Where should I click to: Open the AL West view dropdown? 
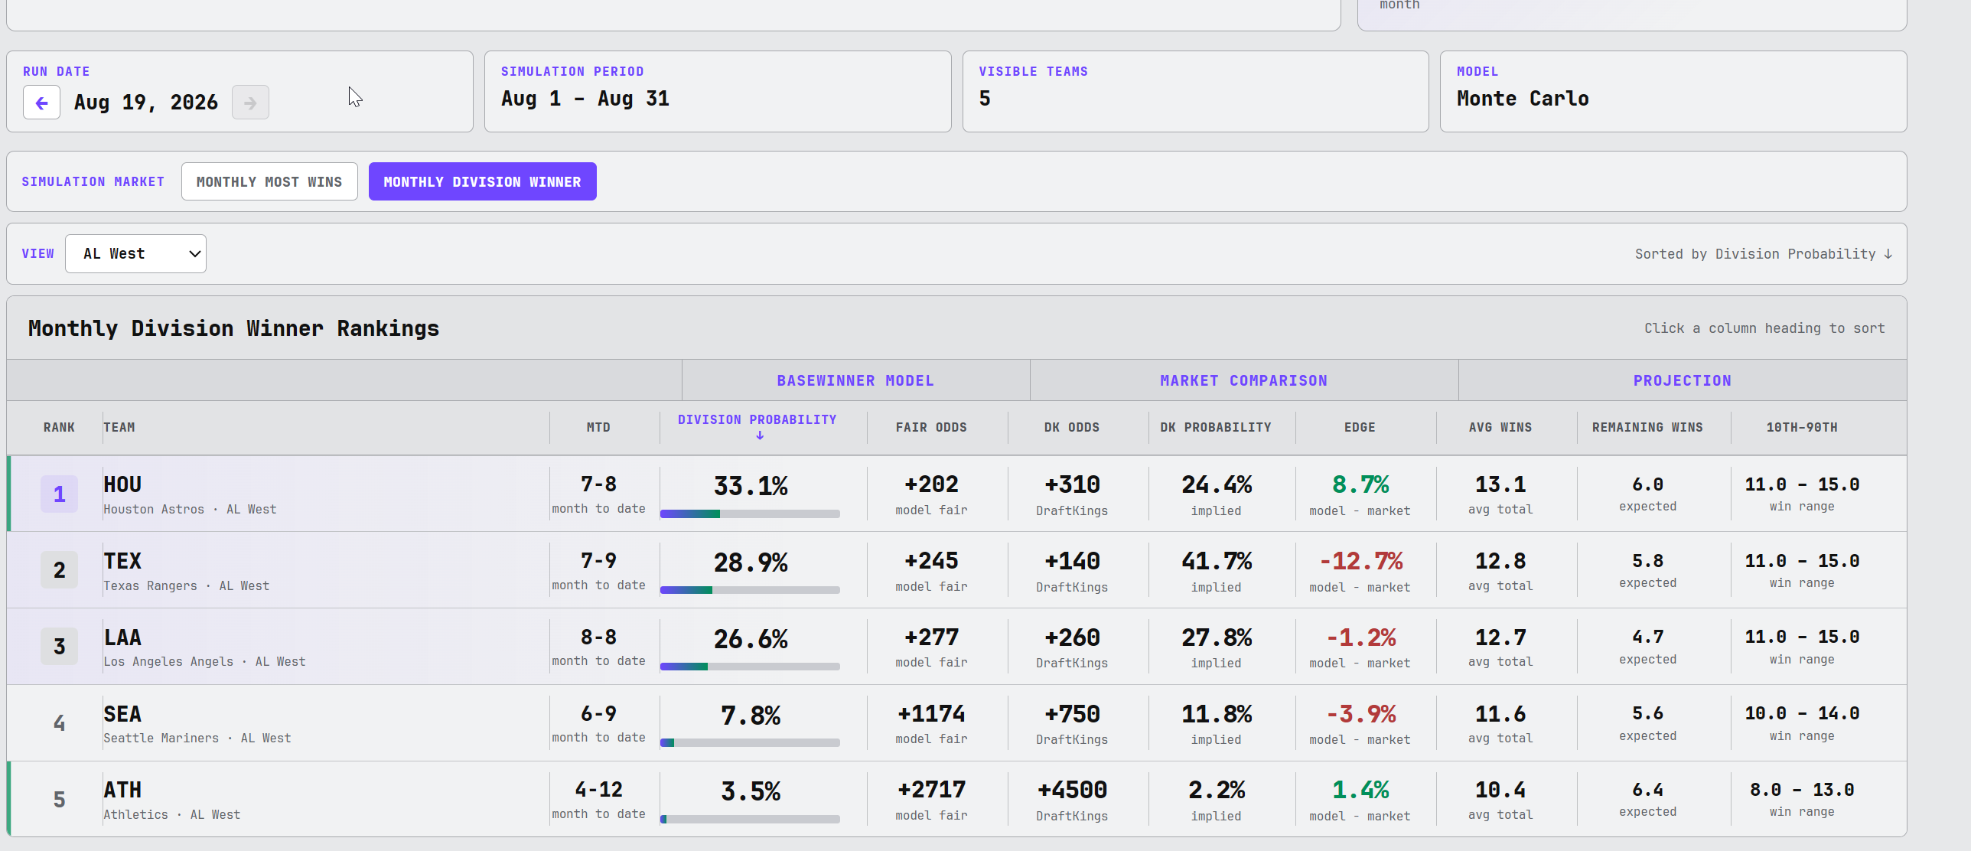click(x=135, y=254)
